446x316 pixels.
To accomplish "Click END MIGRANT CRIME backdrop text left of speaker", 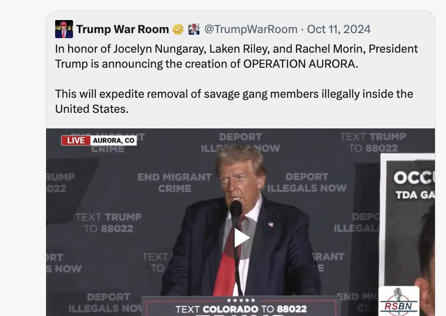I will tap(175, 183).
